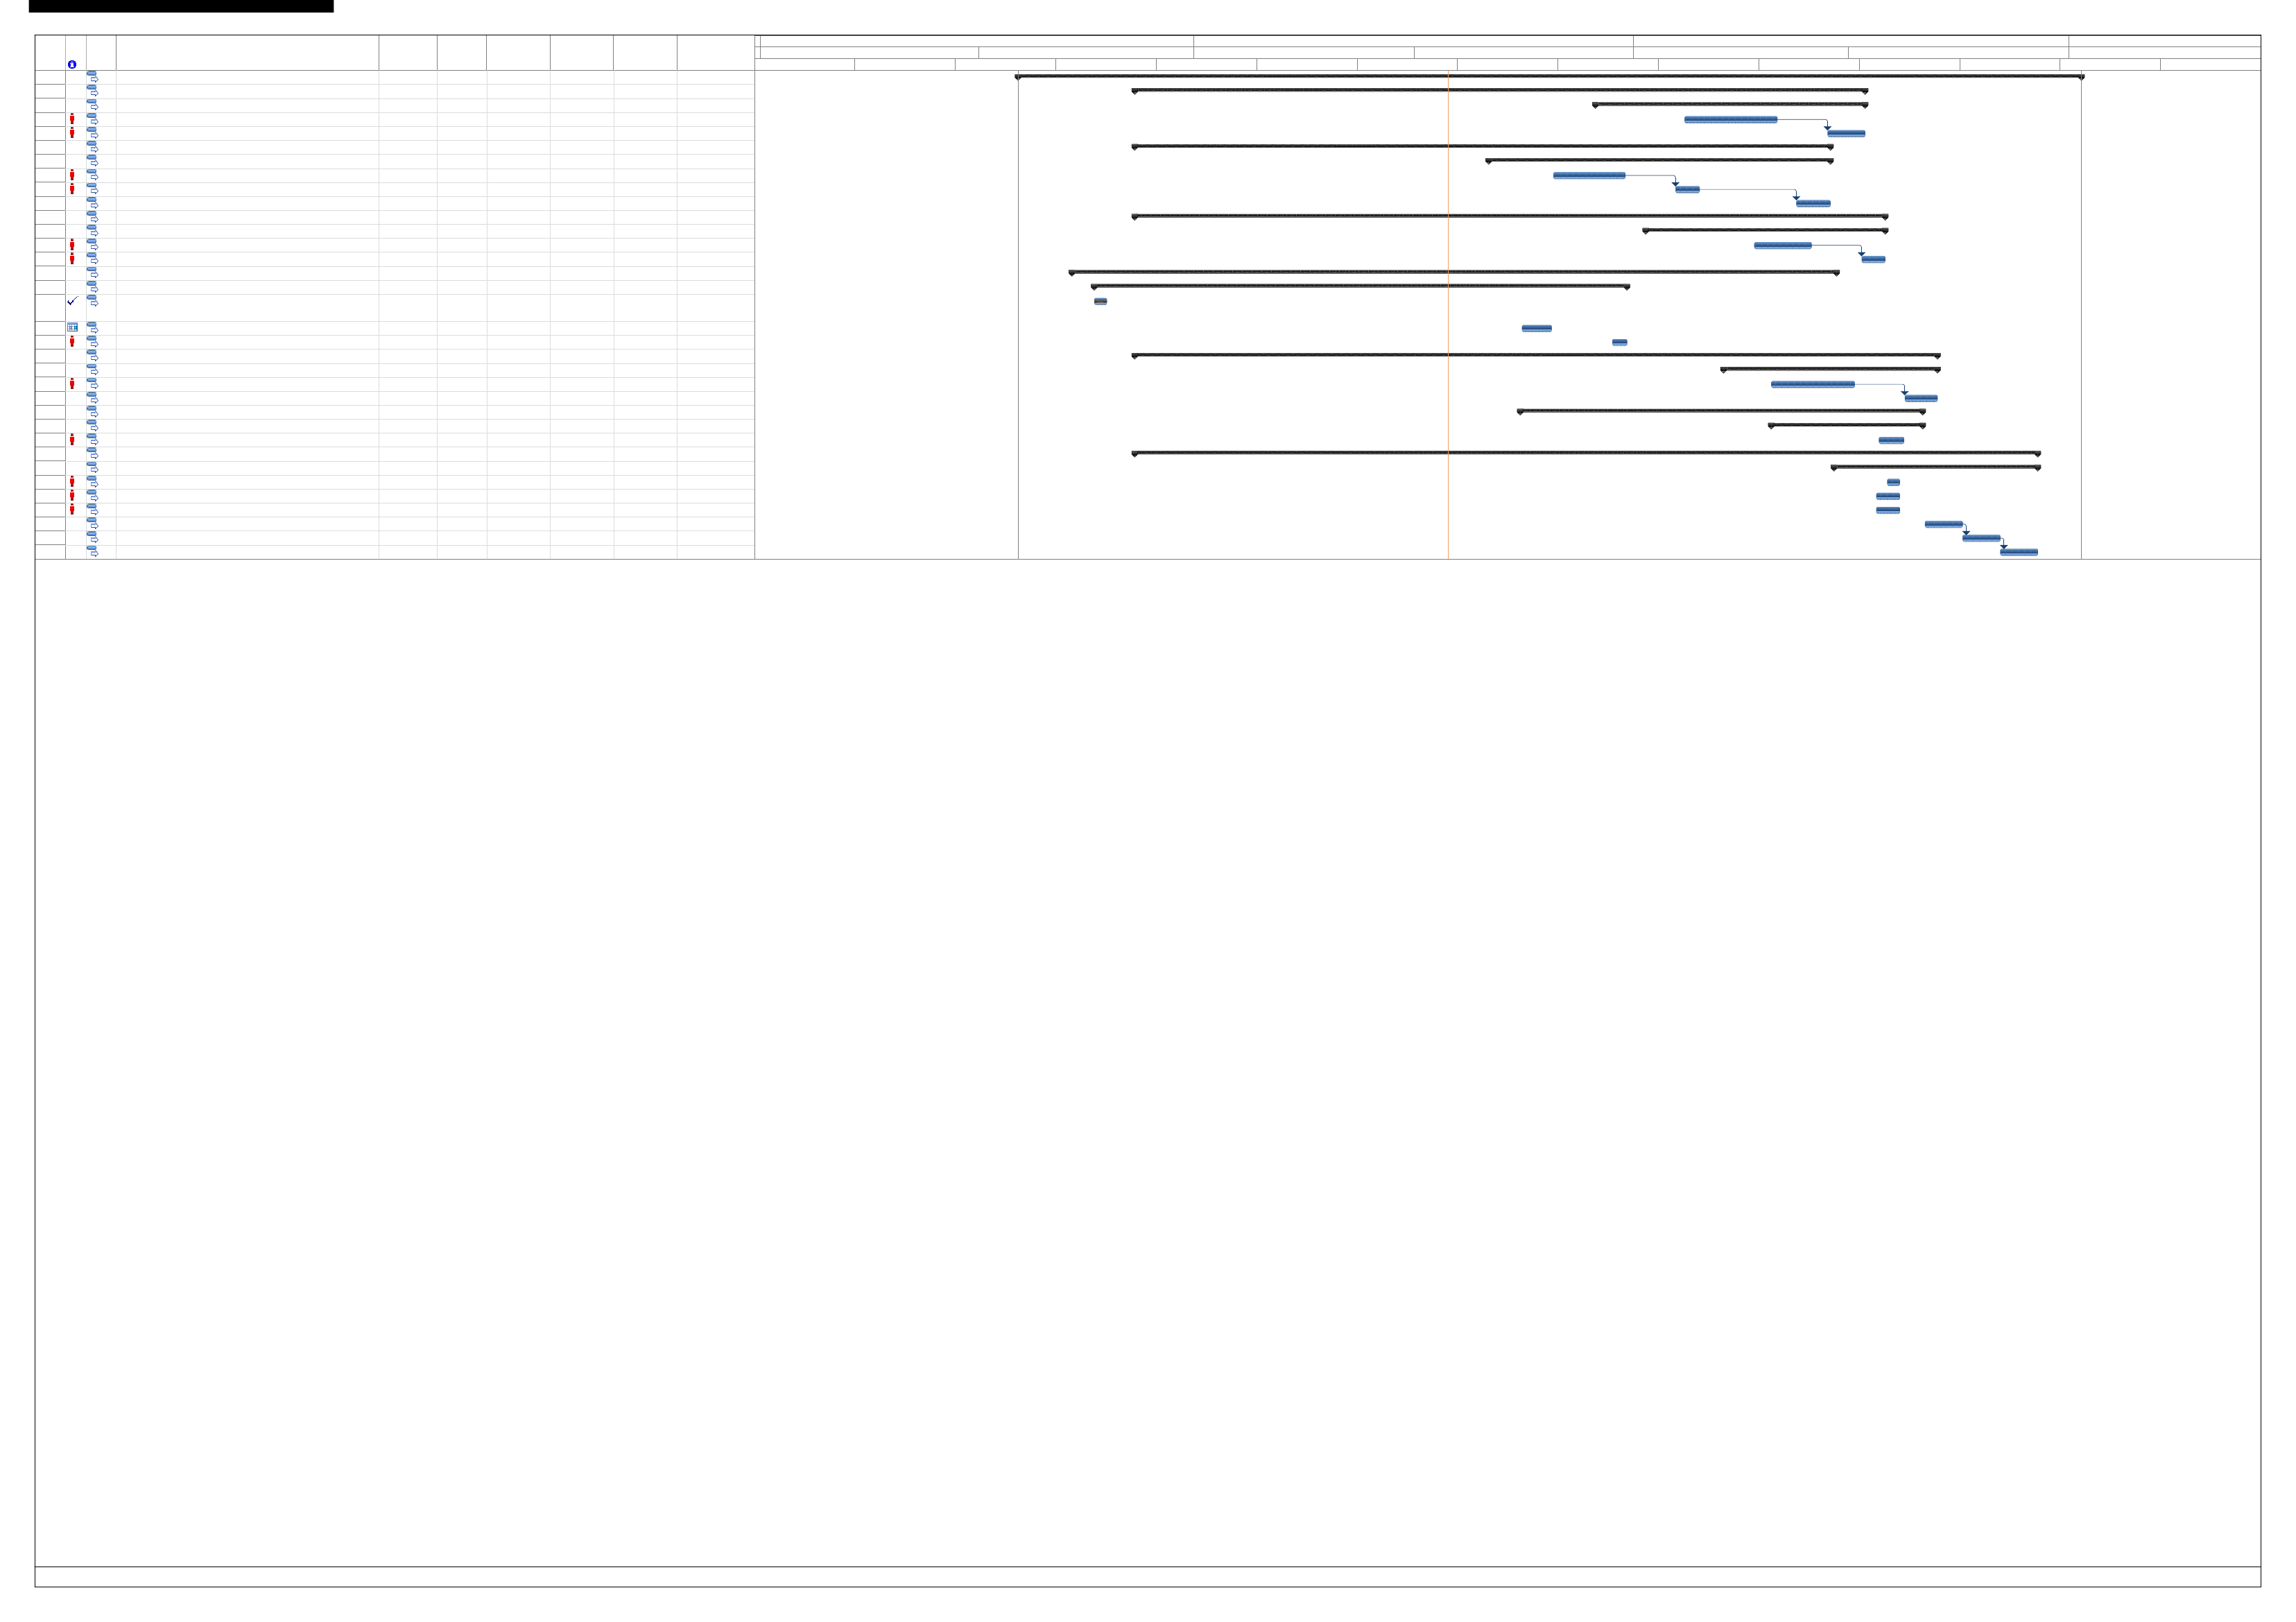The height and width of the screenshot is (1622, 2296).
Task: Click the first row's auto-schedule mode icon
Action: (92, 76)
